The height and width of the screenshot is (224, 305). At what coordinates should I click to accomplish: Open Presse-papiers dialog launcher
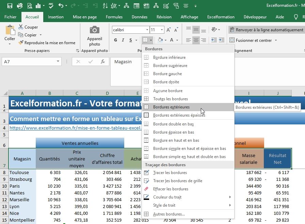78,51
